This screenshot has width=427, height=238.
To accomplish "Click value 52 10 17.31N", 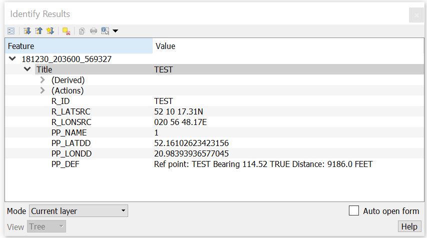I will point(178,111).
